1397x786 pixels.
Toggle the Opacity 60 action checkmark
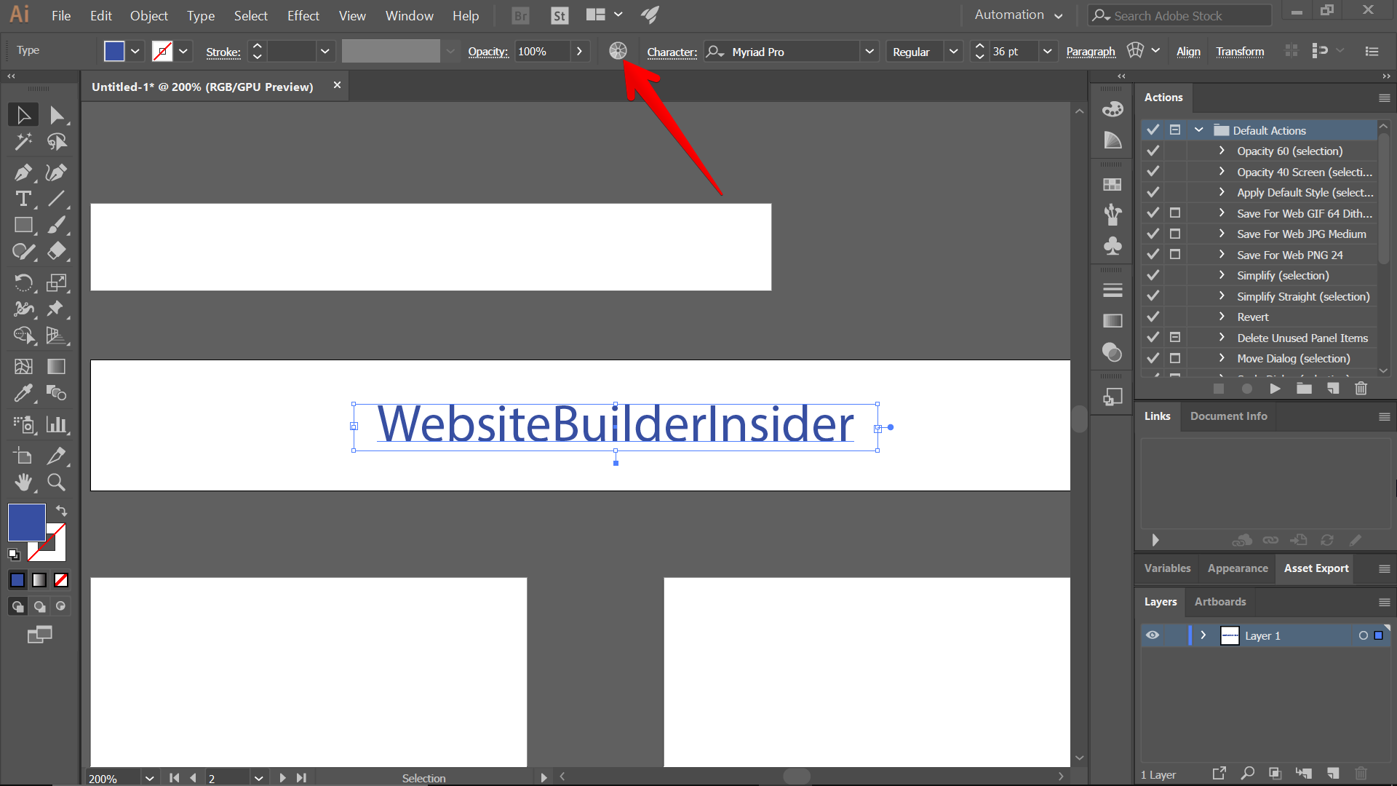(1153, 151)
